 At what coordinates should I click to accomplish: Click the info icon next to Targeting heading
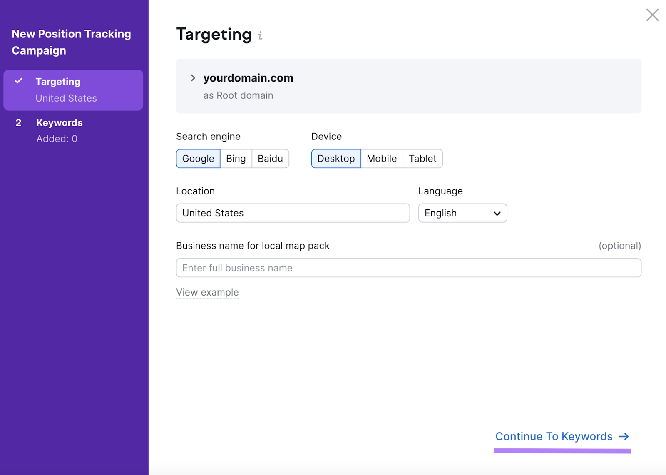tap(261, 36)
